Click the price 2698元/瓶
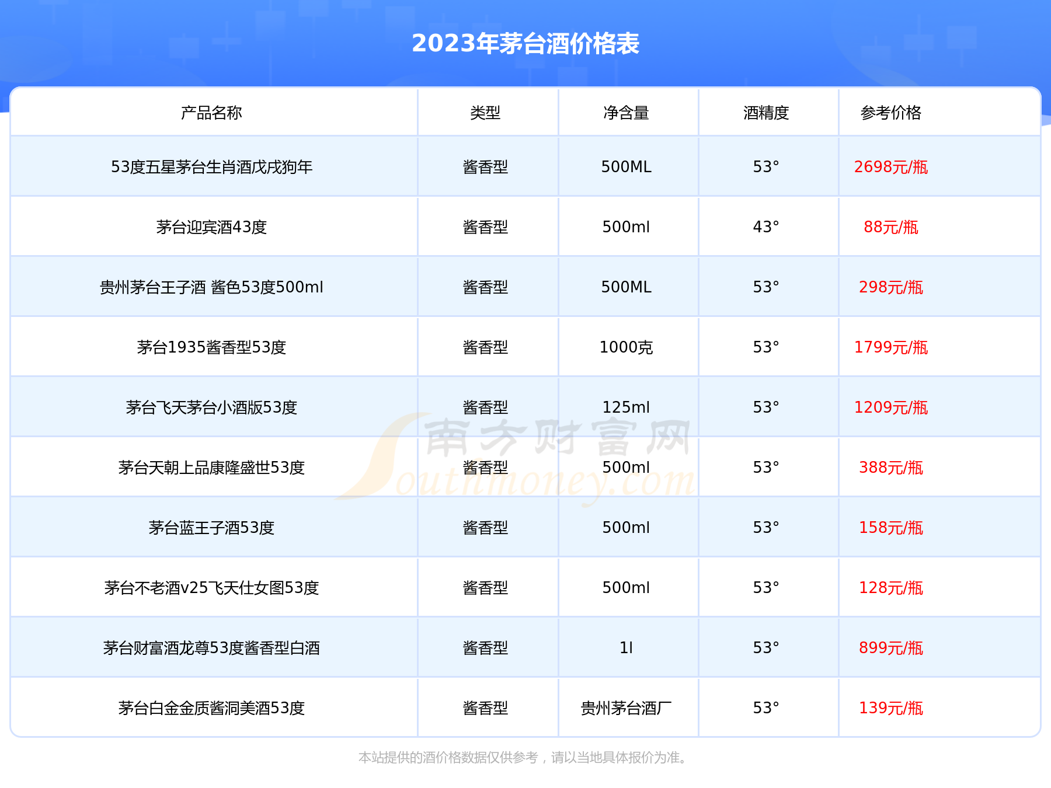This screenshot has height=788, width=1051. pyautogui.click(x=890, y=167)
